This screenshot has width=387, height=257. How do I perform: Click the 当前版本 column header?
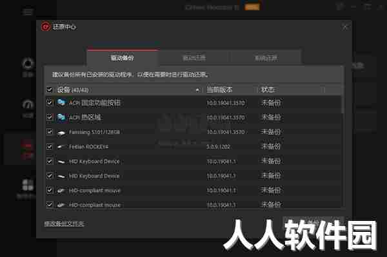pos(219,90)
